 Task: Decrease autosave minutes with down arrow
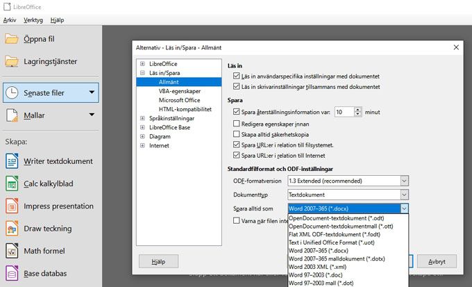(x=357, y=114)
